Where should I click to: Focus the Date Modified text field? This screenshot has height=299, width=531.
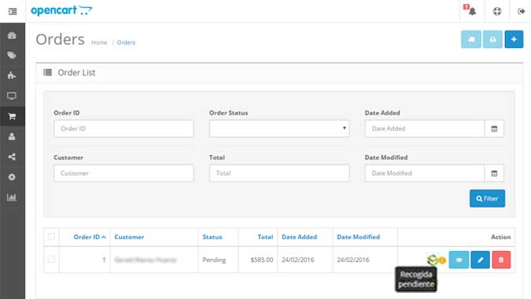[425, 173]
